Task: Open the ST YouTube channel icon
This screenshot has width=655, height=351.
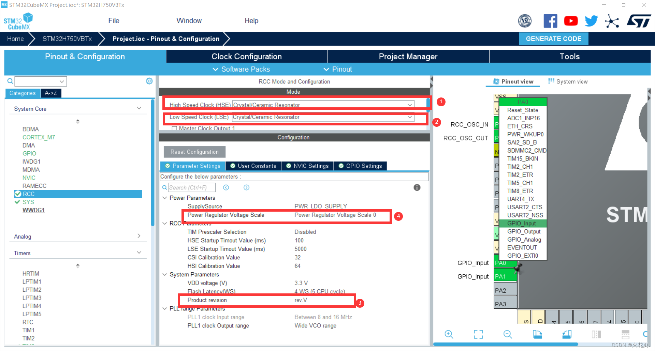Action: pyautogui.click(x=571, y=21)
